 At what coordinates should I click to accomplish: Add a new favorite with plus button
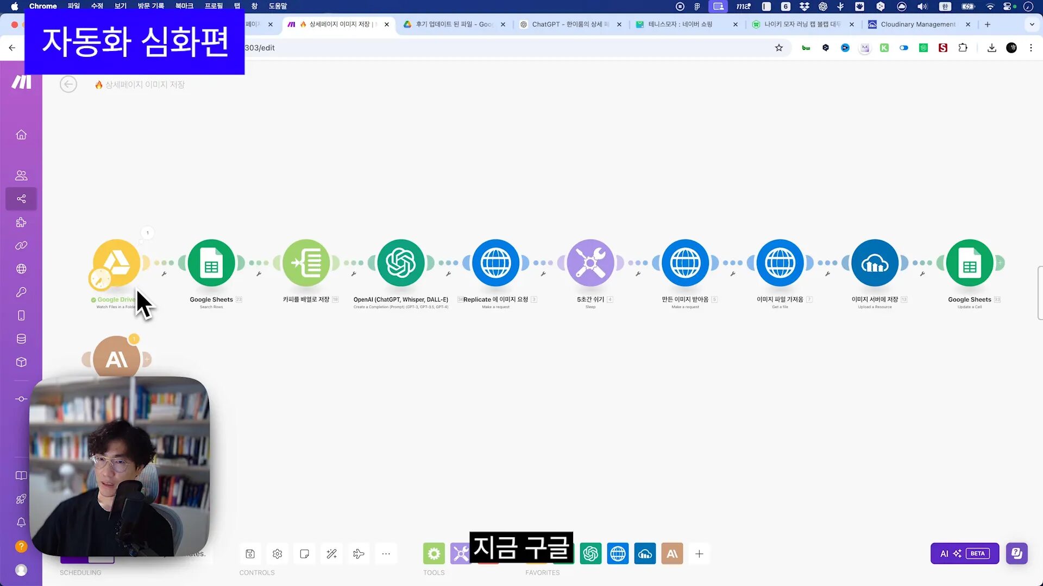pos(699,553)
